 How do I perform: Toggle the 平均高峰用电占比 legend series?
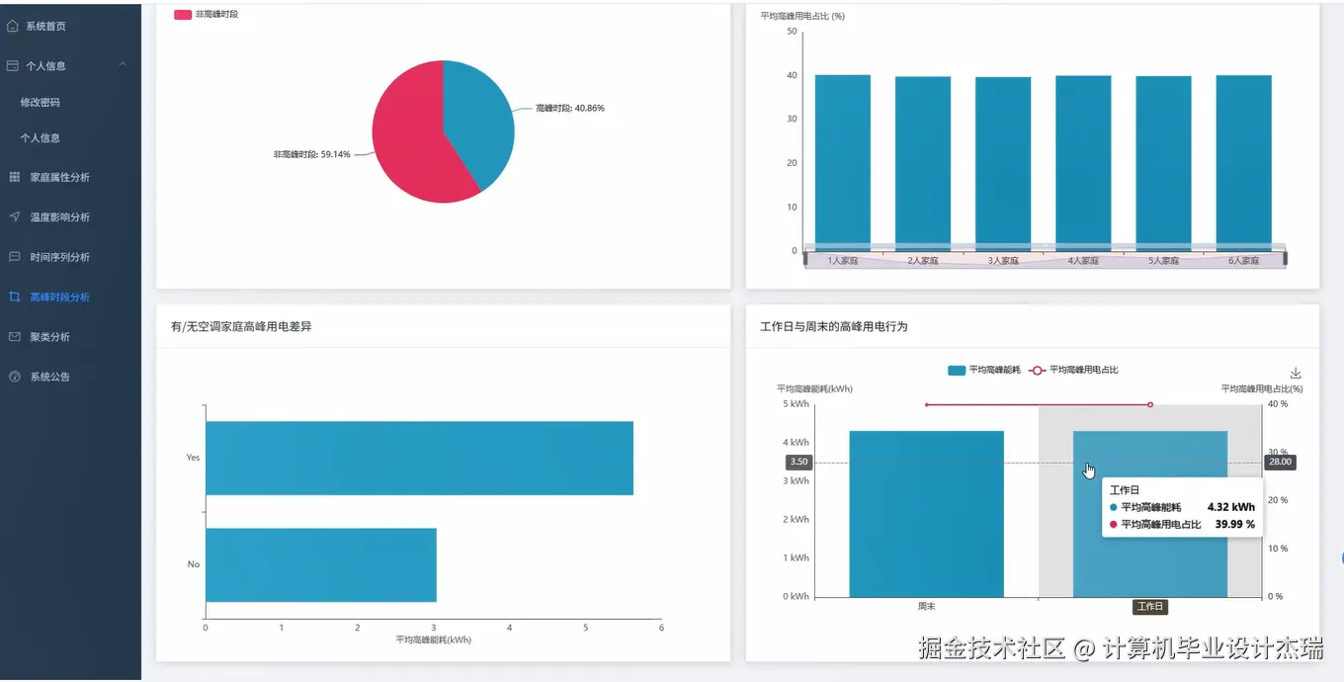click(x=1075, y=370)
